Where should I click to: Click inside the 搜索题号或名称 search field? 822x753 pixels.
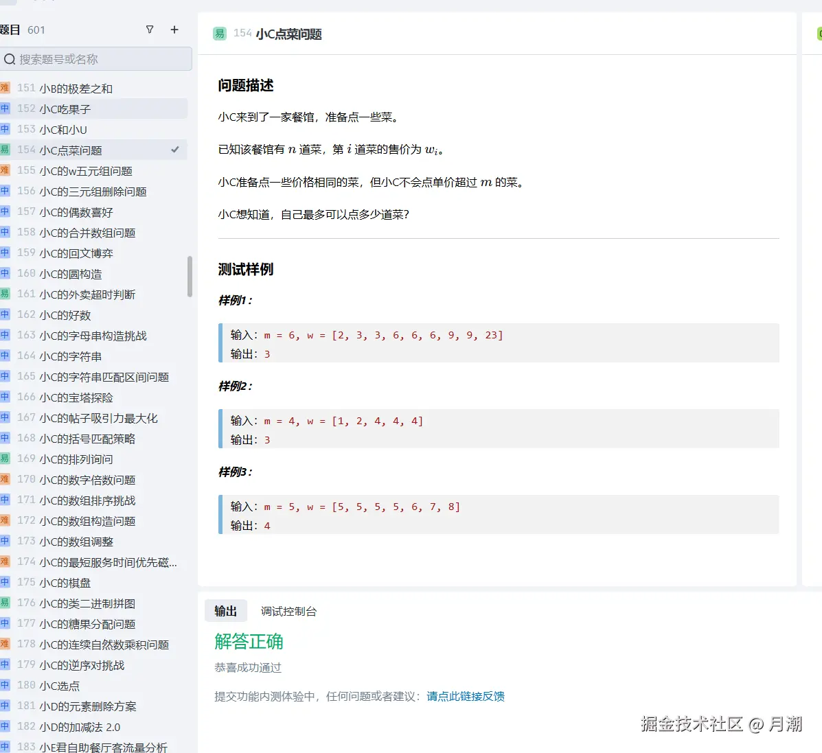click(96, 60)
